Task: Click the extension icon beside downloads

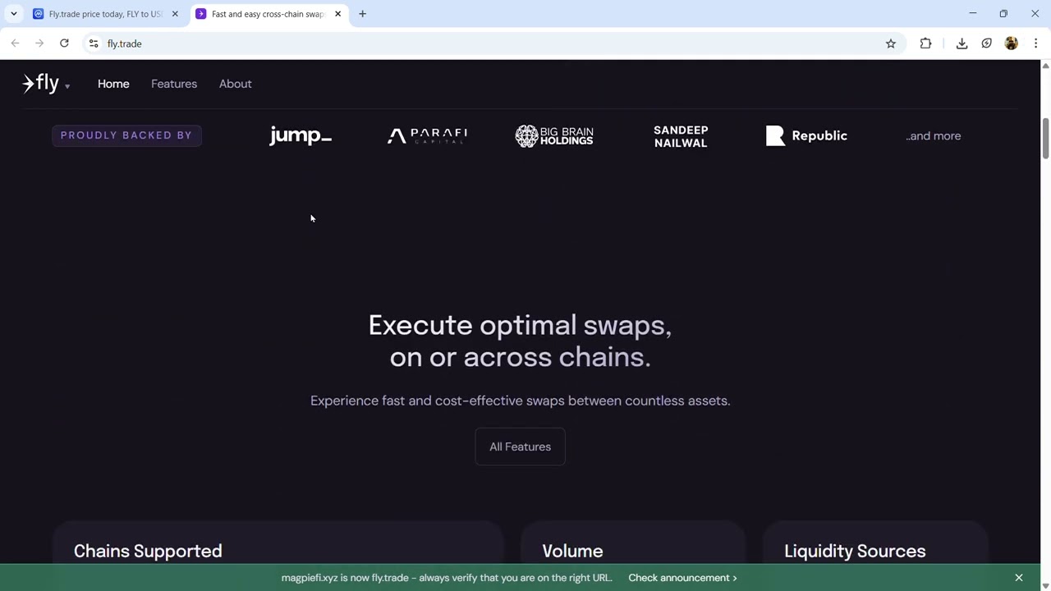Action: 986,44
